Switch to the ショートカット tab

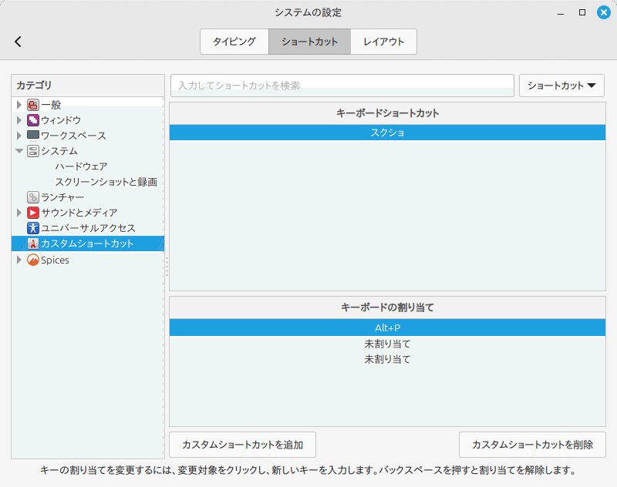click(310, 42)
